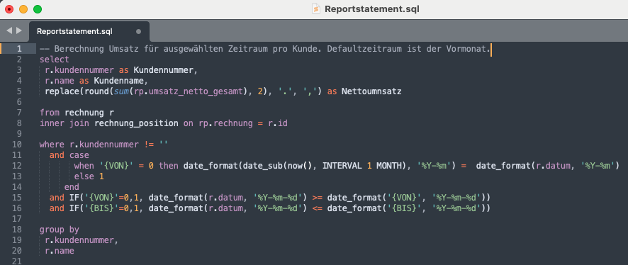Click 'group by' on line 18
Viewport: 628px width, 265px height.
60,230
